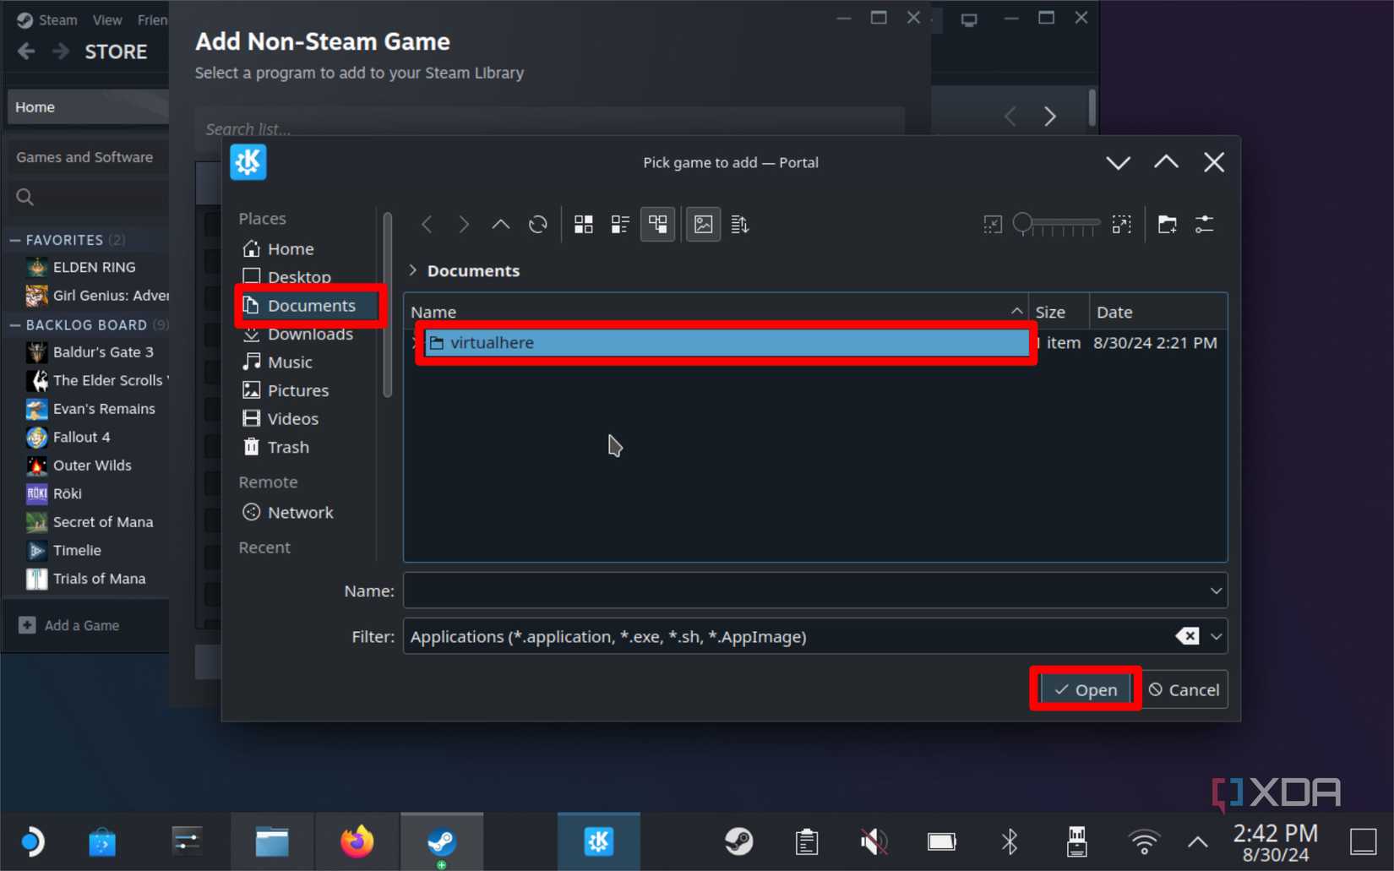
Task: Switch to compact list view
Action: [x=619, y=224]
